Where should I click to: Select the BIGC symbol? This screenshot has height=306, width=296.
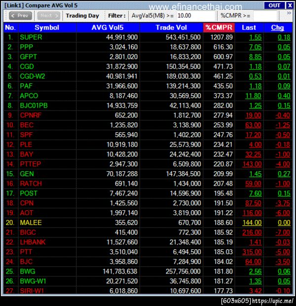pos(28,232)
